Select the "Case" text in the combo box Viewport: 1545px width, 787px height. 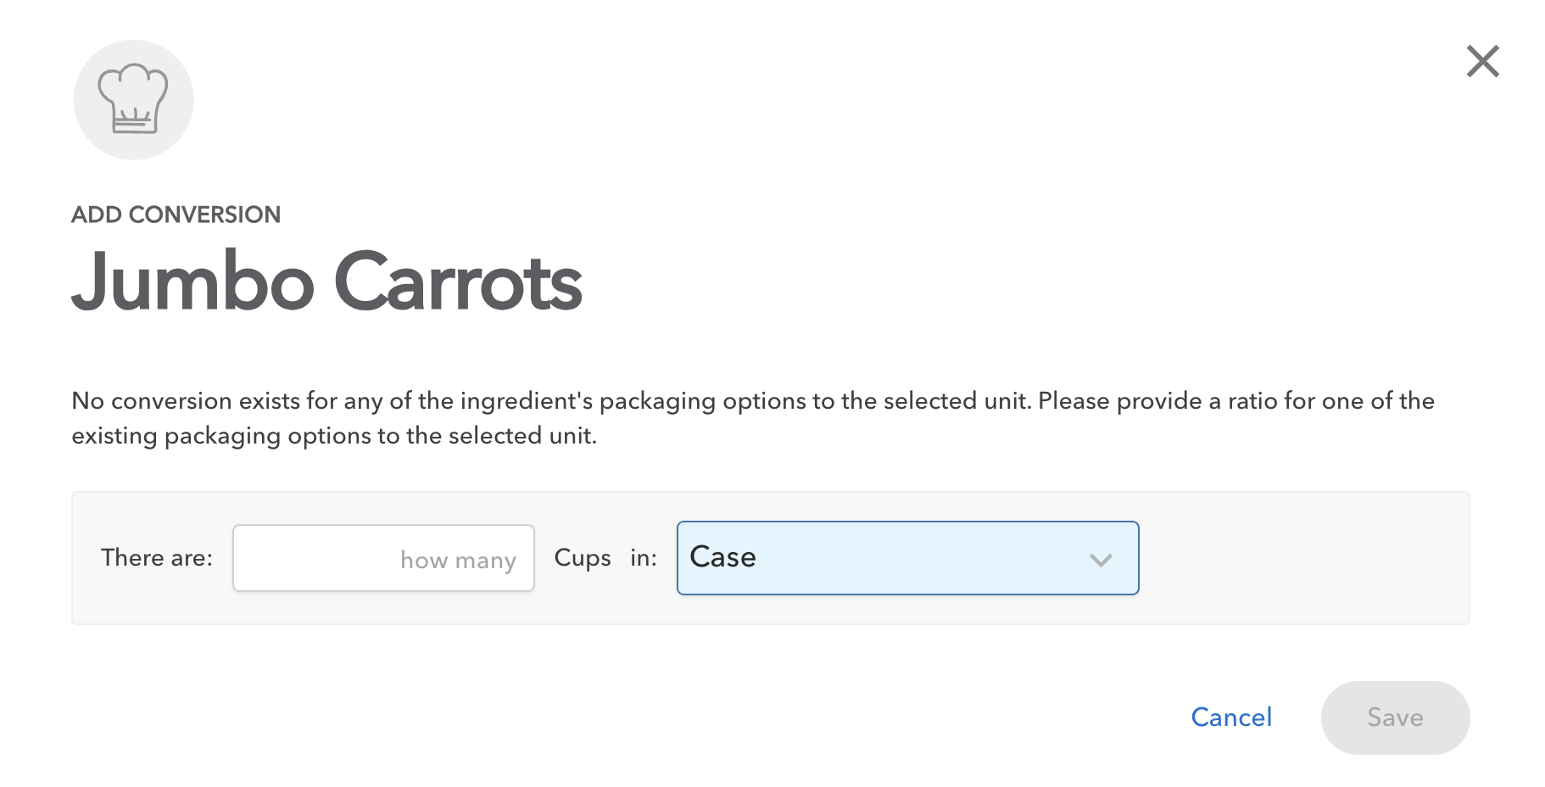click(722, 557)
